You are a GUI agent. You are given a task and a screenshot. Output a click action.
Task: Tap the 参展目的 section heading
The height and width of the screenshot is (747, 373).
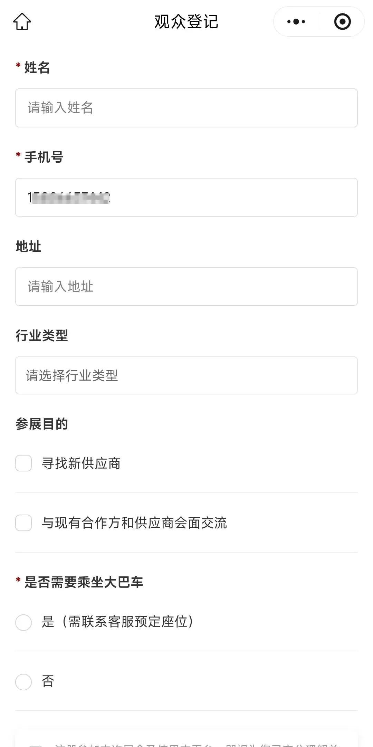[42, 424]
